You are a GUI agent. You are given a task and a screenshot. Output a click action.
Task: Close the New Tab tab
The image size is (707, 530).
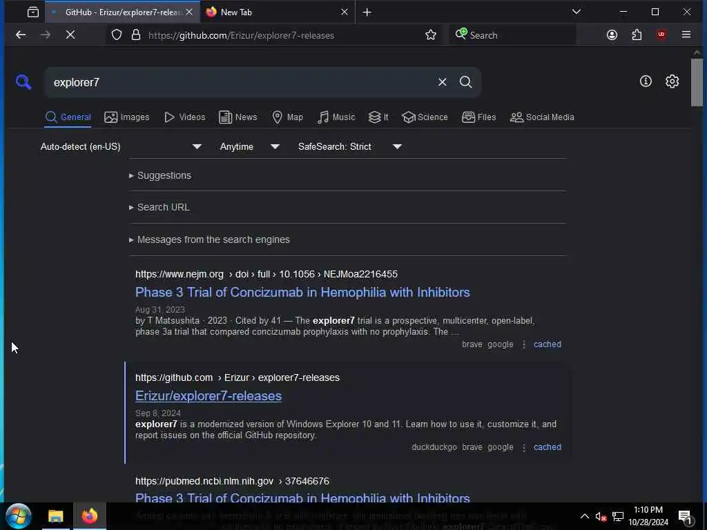345,12
